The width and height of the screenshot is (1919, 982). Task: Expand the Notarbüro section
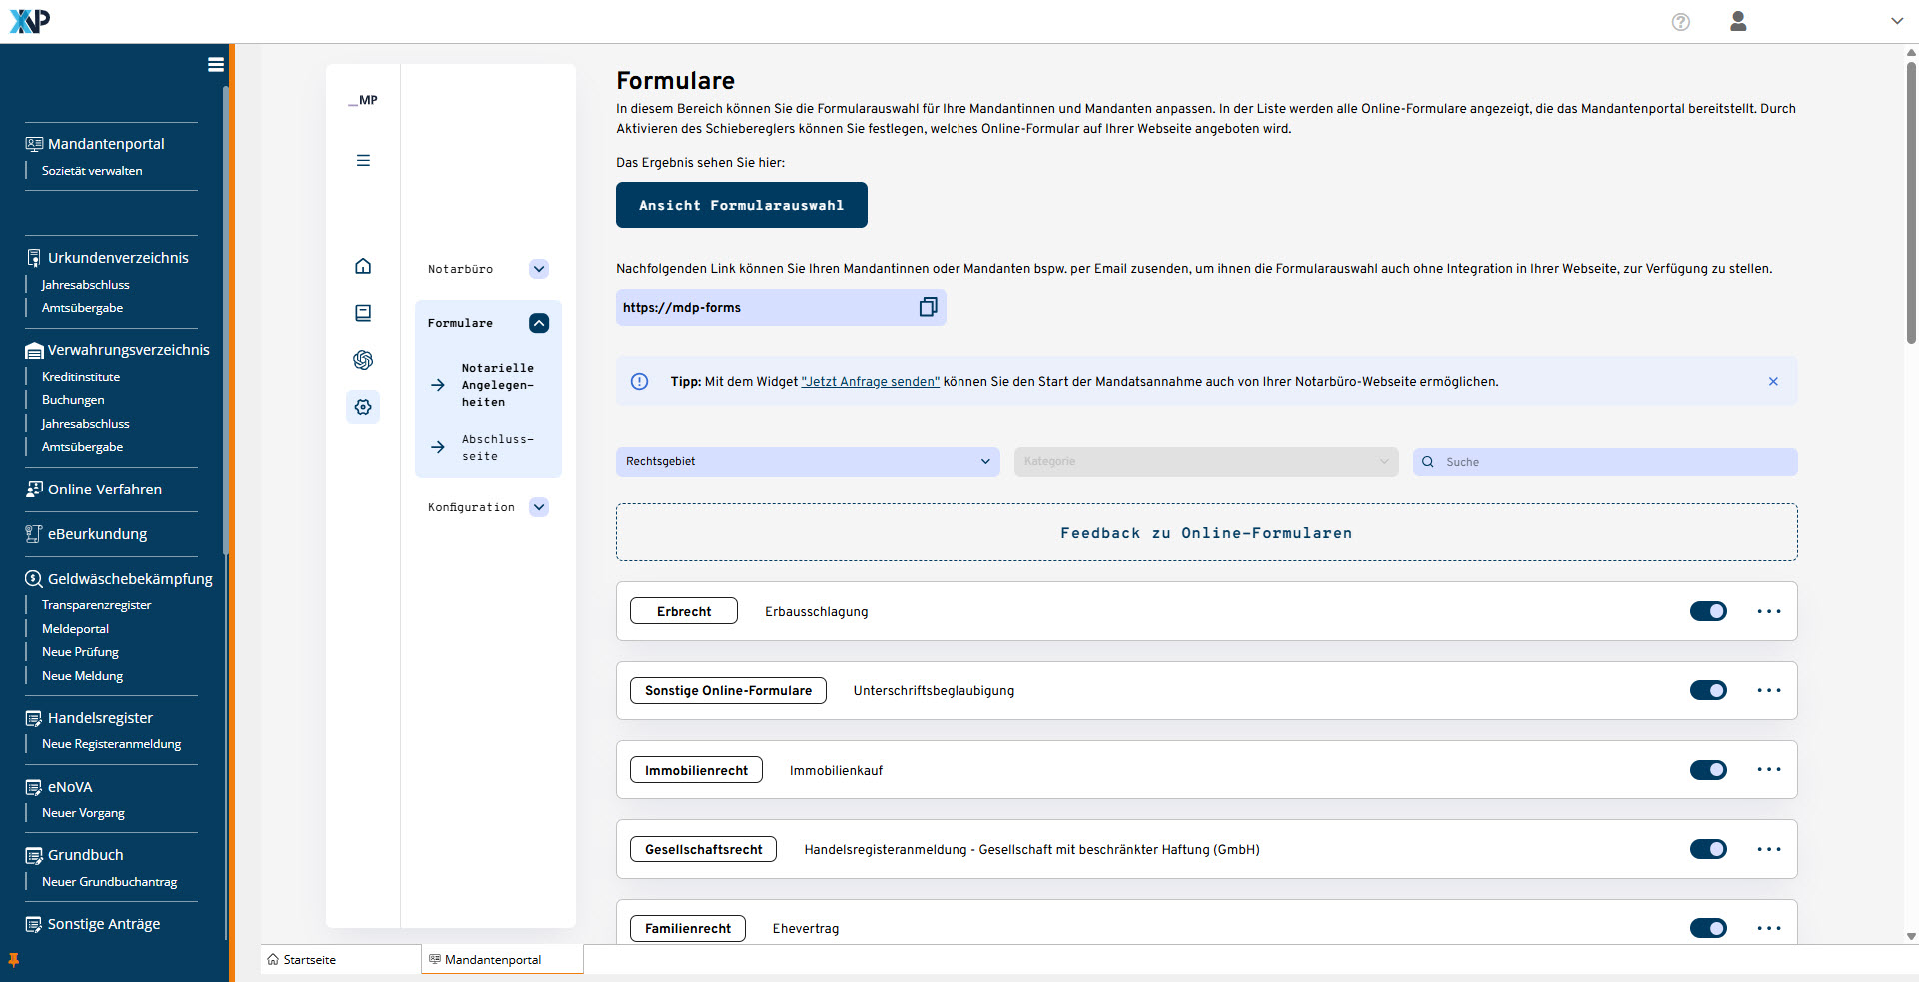point(539,269)
